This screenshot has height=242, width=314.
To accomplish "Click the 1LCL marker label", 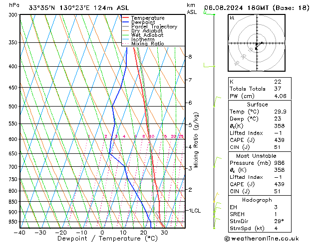I will tap(195, 211).
